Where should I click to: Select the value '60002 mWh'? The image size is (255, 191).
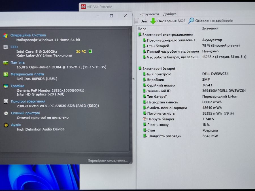[x=212, y=102]
